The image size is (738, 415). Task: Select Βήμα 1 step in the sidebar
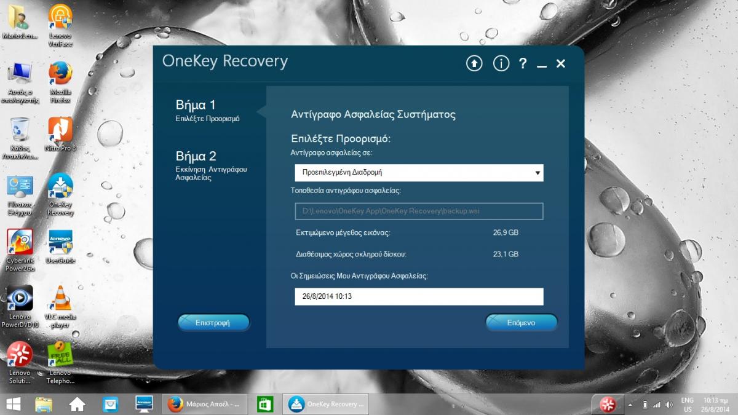point(207,111)
